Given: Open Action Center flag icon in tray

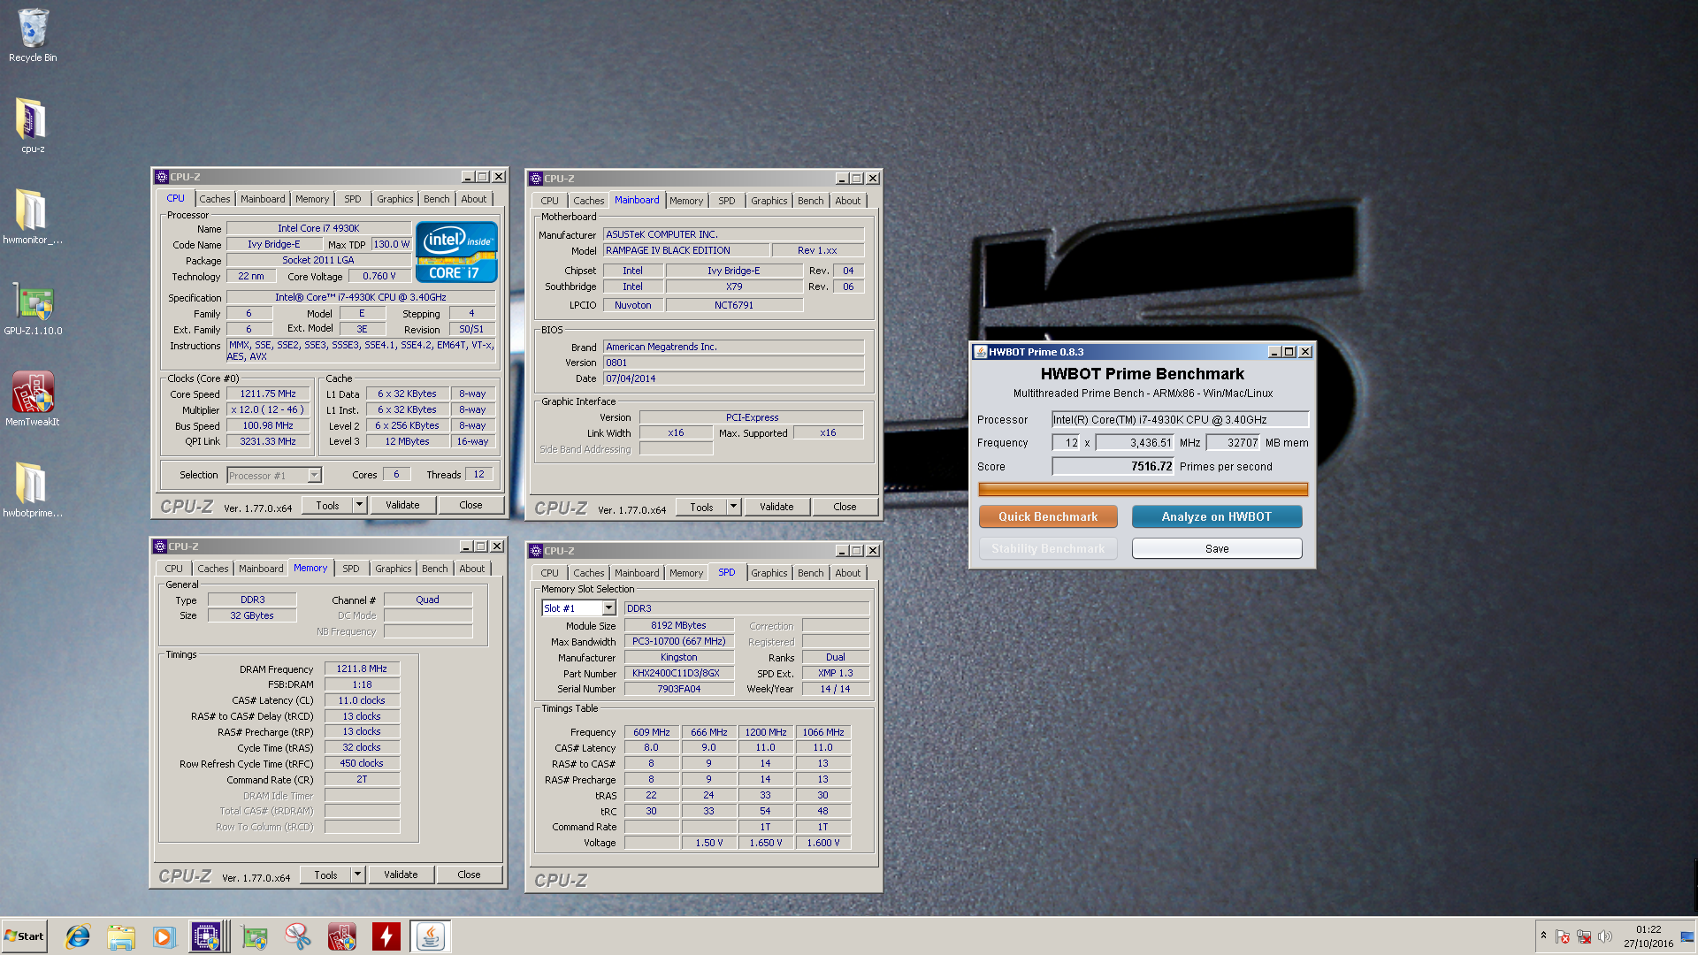Looking at the screenshot, I should (1563, 936).
